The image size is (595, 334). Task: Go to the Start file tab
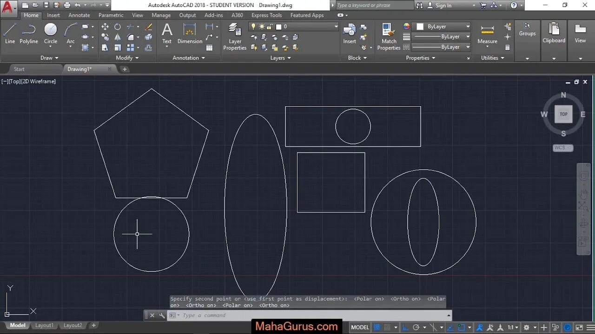click(x=19, y=69)
